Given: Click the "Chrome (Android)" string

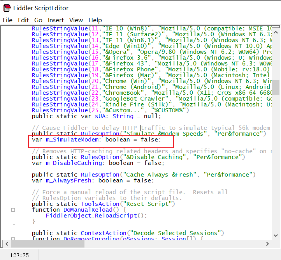Looking at the screenshot, I should (133, 87).
